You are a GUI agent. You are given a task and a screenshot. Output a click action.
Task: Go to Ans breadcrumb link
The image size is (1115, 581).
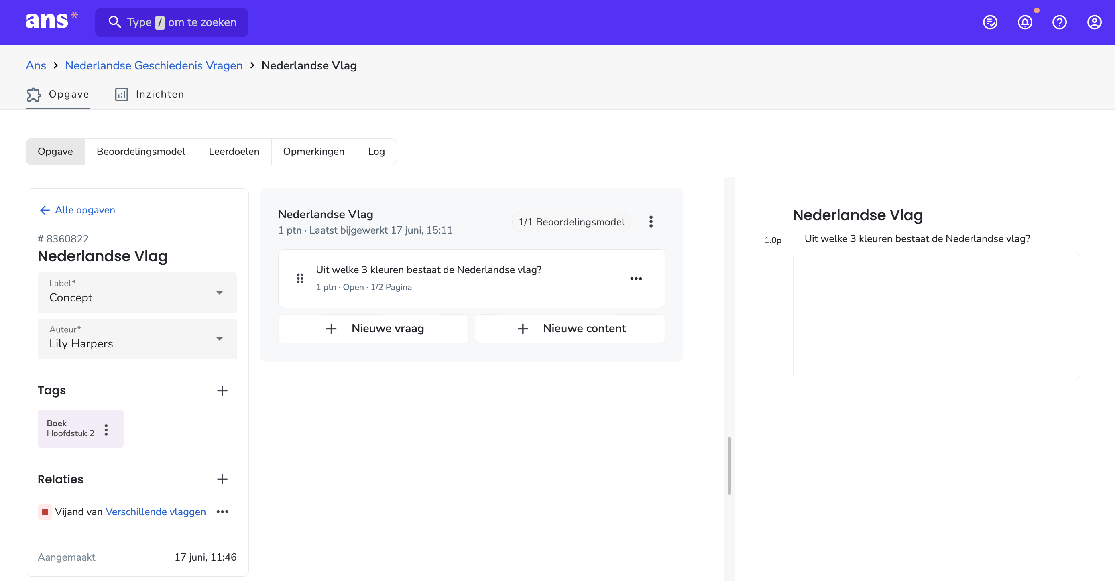click(36, 65)
